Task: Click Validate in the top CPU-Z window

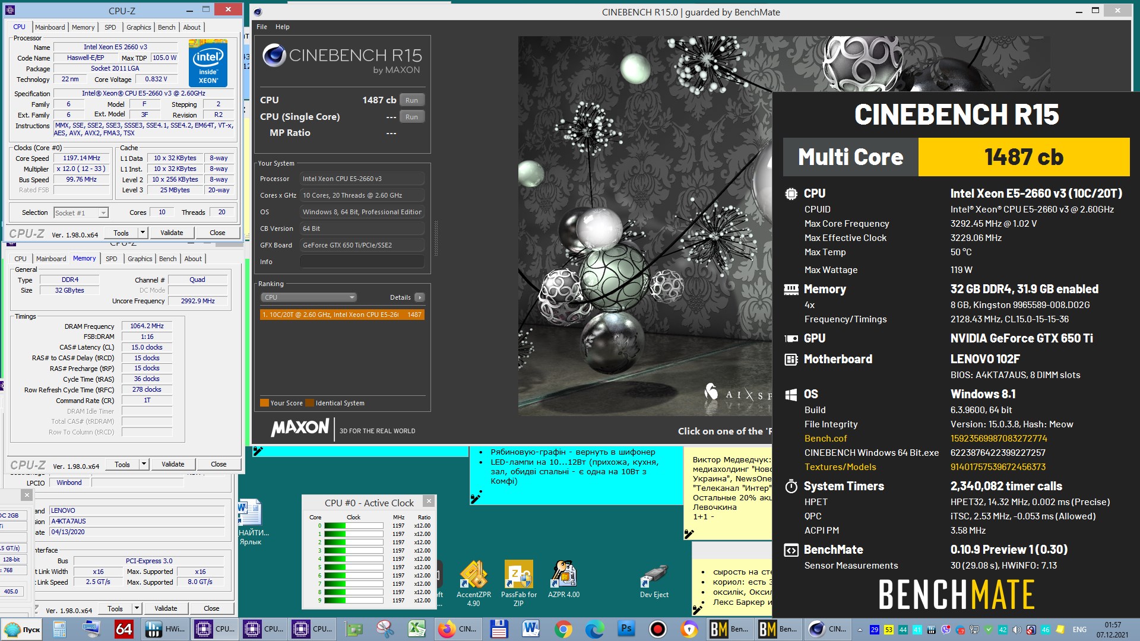Action: (x=172, y=233)
